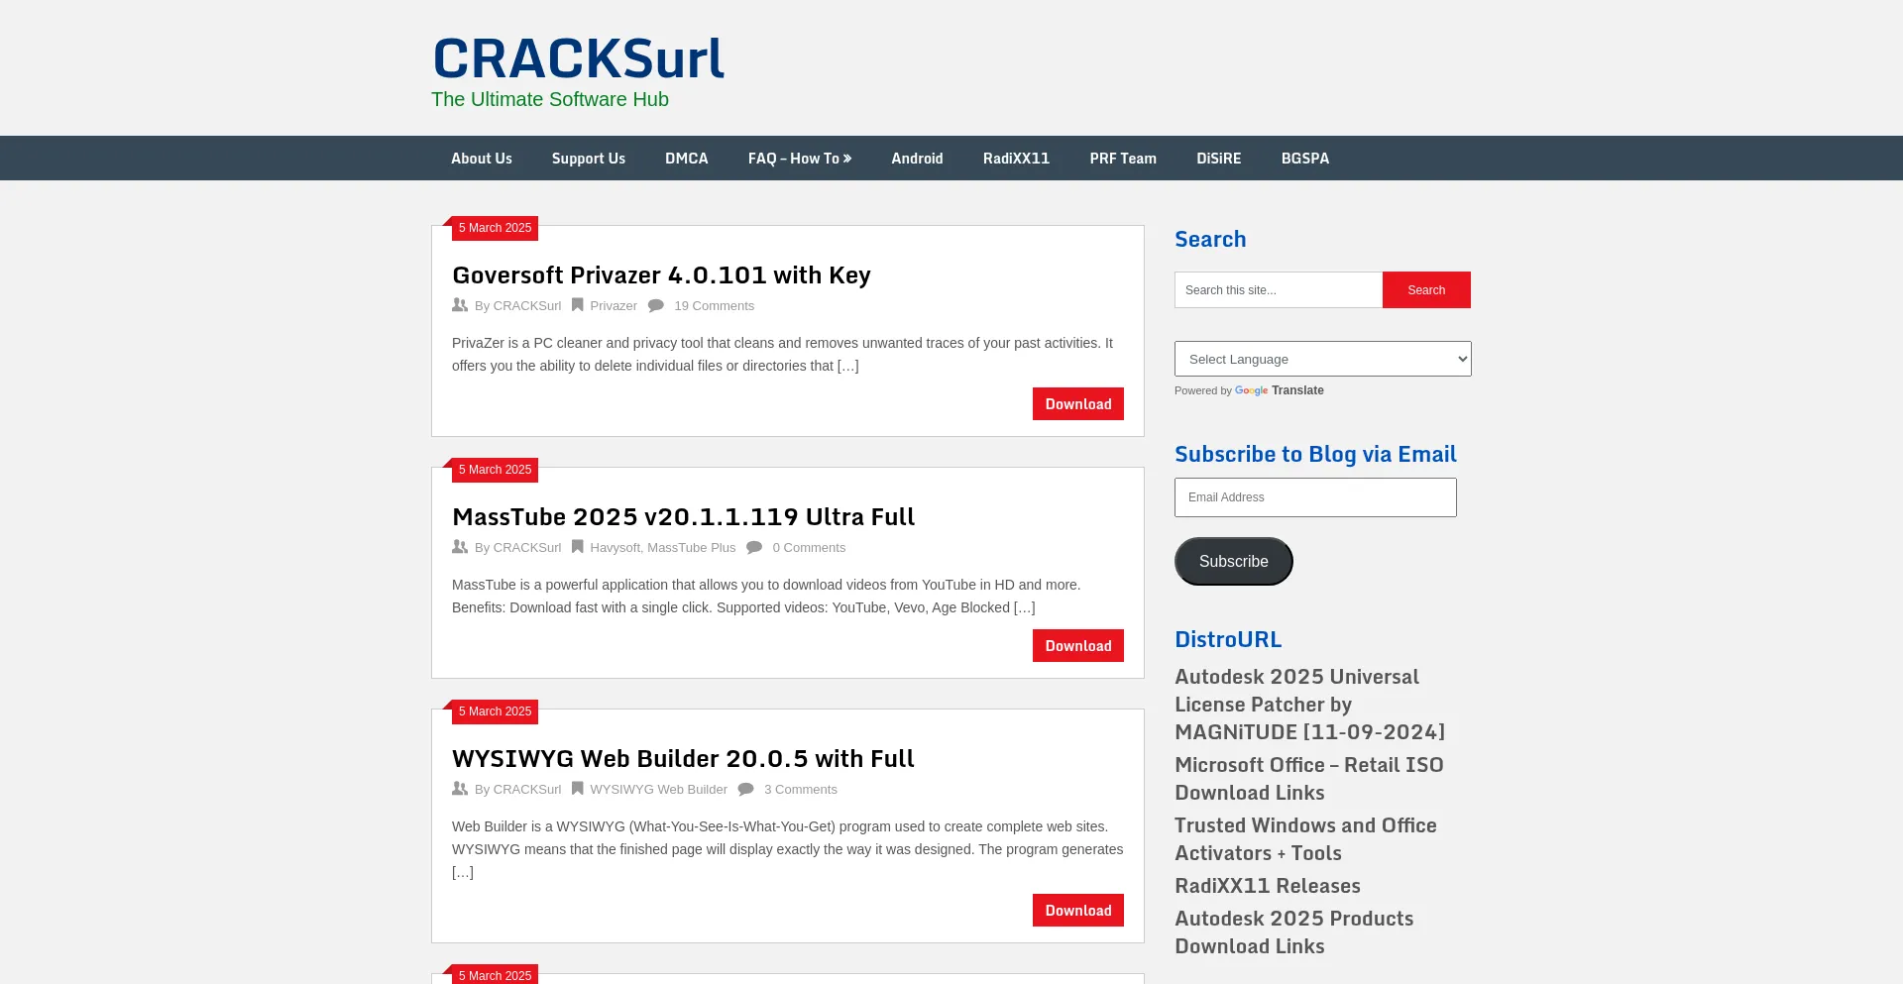1903x984 pixels.
Task: Click inside the Search this site field
Action: [1279, 290]
